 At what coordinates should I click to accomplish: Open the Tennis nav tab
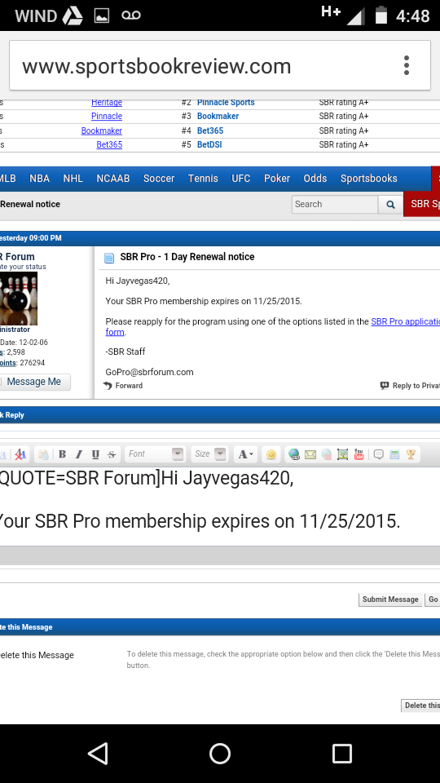click(x=203, y=179)
